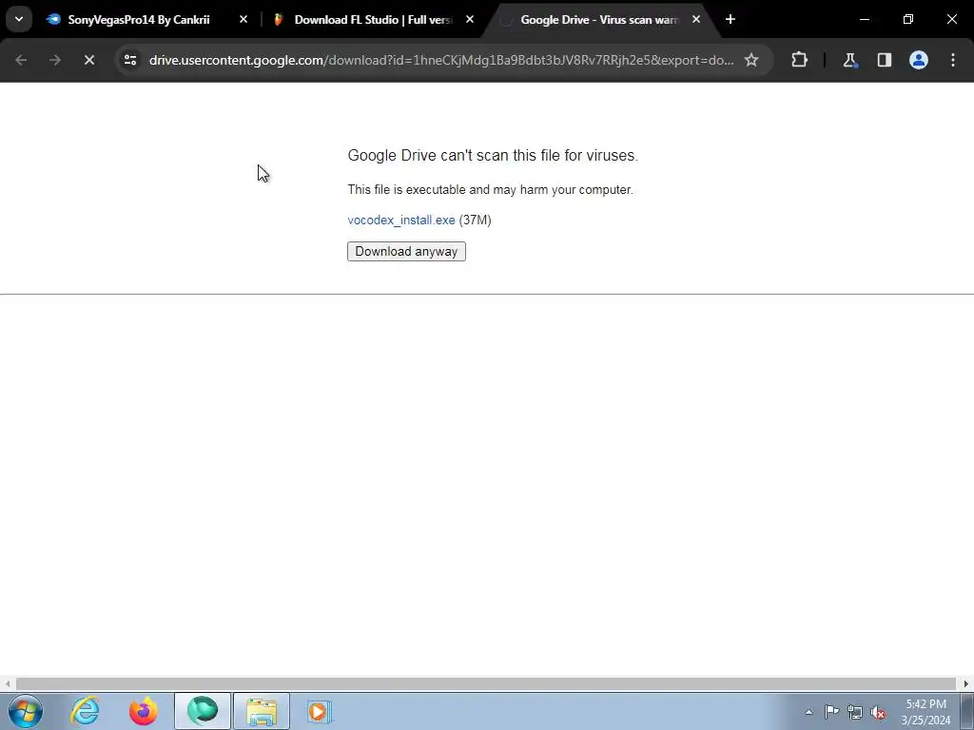Image resolution: width=974 pixels, height=730 pixels.
Task: Open the vocodex_install.exe file link
Action: pyautogui.click(x=401, y=221)
